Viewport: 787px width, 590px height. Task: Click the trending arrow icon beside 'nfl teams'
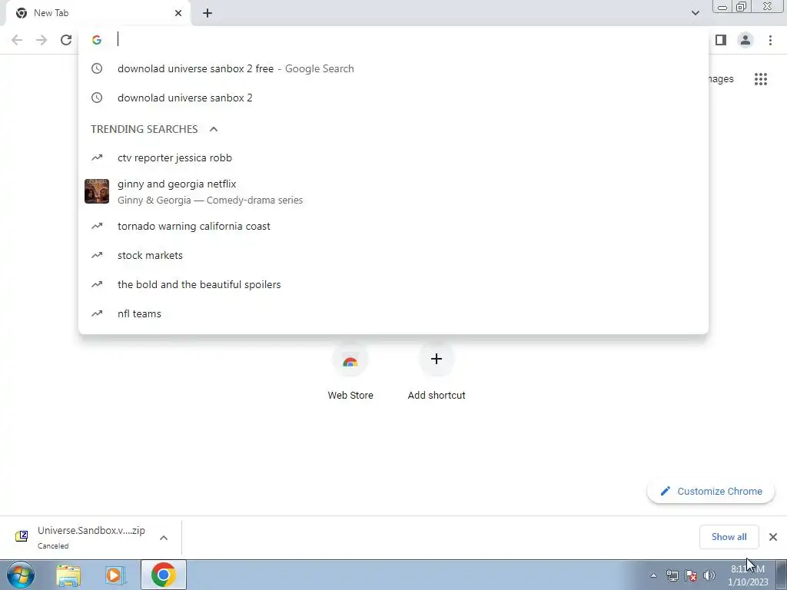pyautogui.click(x=97, y=313)
